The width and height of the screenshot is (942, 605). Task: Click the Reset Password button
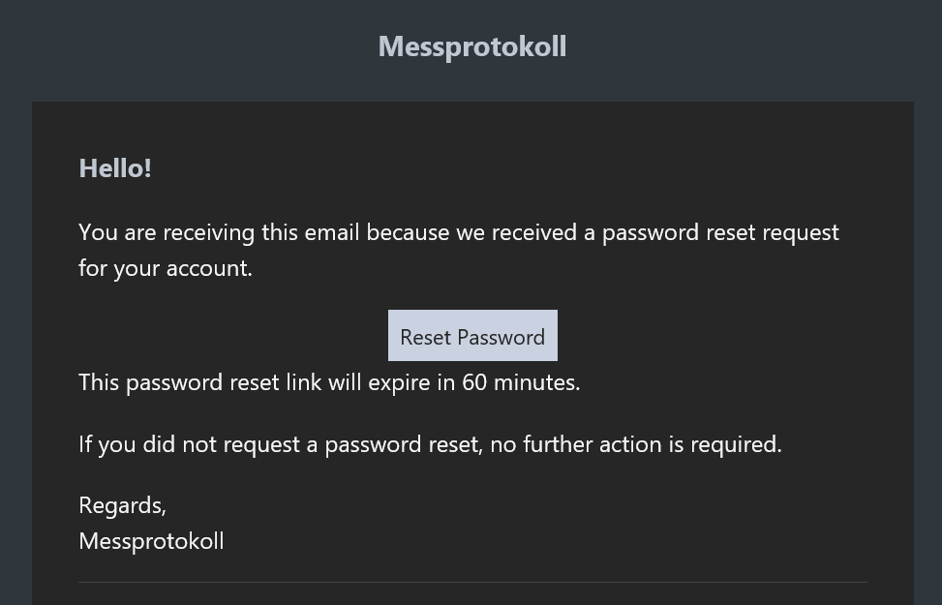click(472, 336)
